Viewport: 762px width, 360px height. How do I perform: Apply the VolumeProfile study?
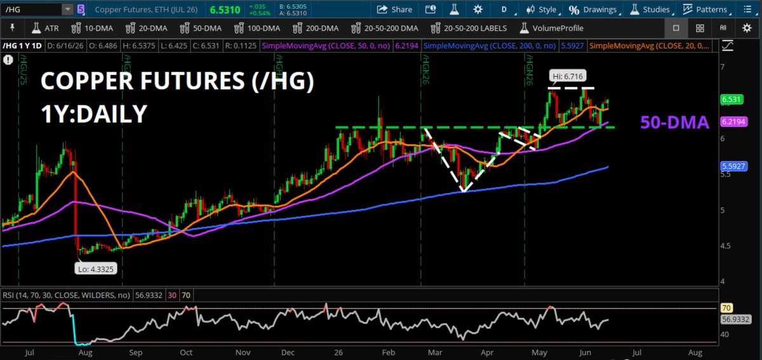click(551, 28)
